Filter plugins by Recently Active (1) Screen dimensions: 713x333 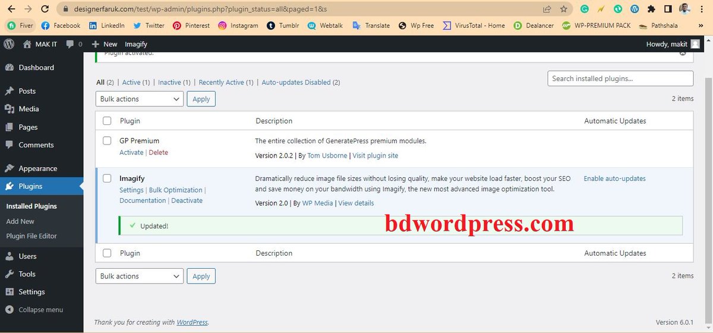pyautogui.click(x=226, y=83)
